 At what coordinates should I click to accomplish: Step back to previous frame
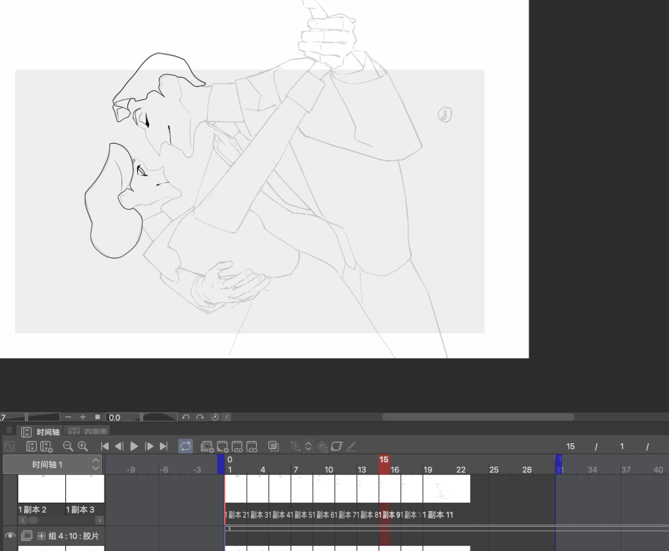click(x=120, y=447)
